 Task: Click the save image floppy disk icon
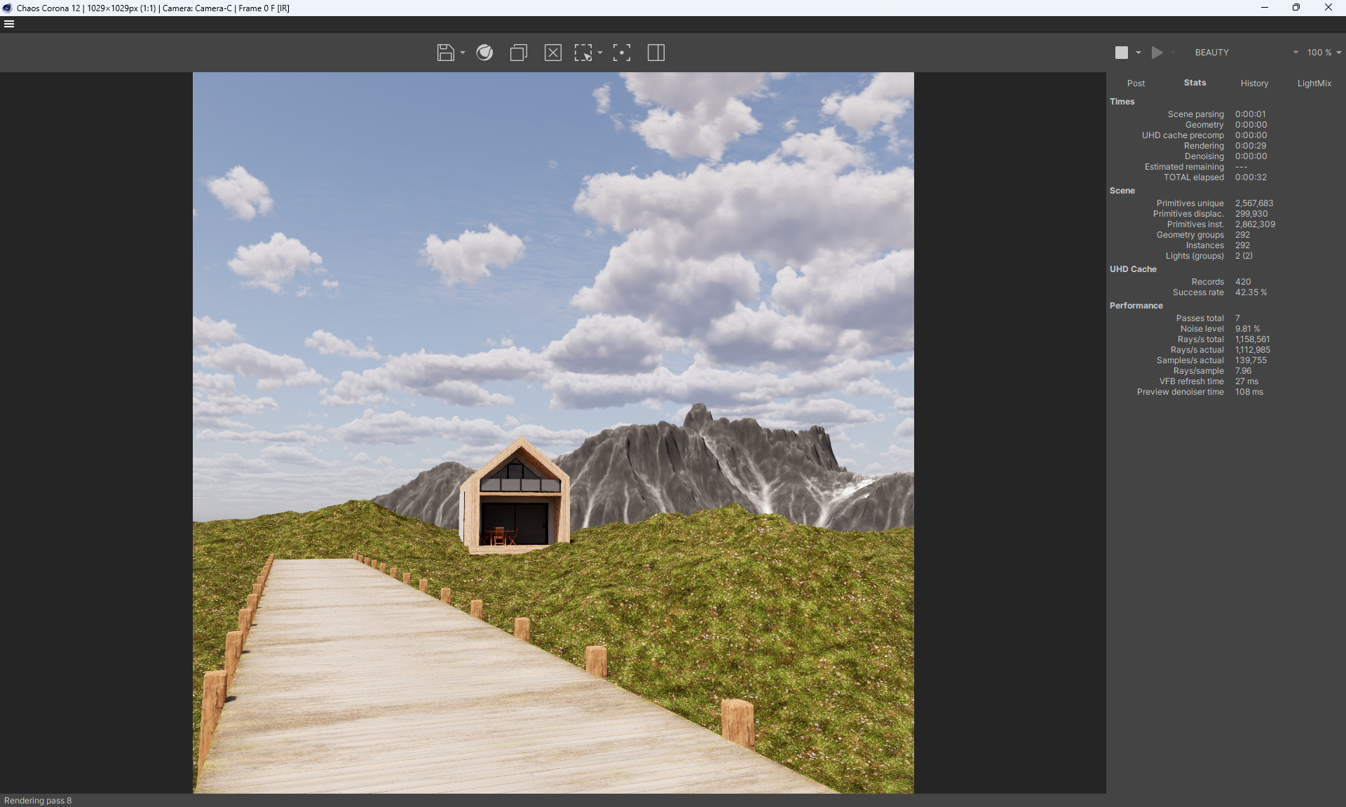pyautogui.click(x=445, y=53)
